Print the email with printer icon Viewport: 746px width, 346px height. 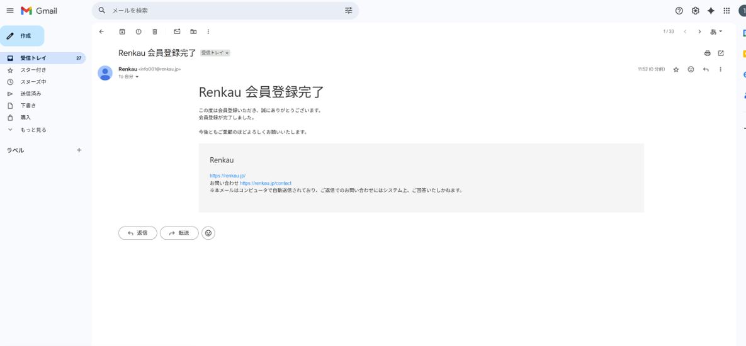(x=708, y=53)
